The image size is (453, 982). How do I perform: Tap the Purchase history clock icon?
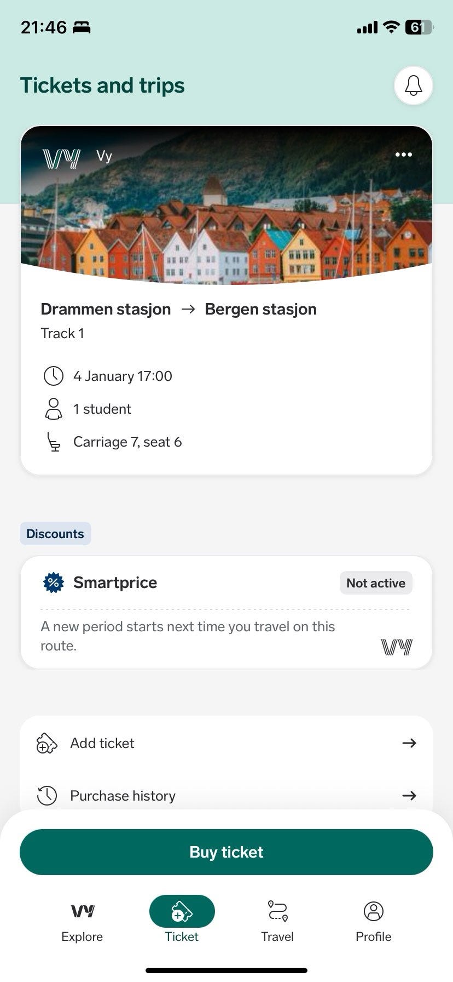point(47,796)
